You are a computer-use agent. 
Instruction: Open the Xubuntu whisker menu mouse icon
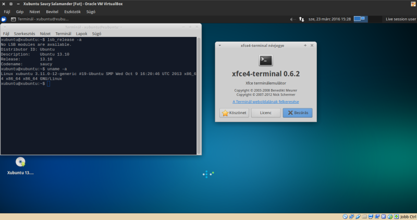pos(4,19)
